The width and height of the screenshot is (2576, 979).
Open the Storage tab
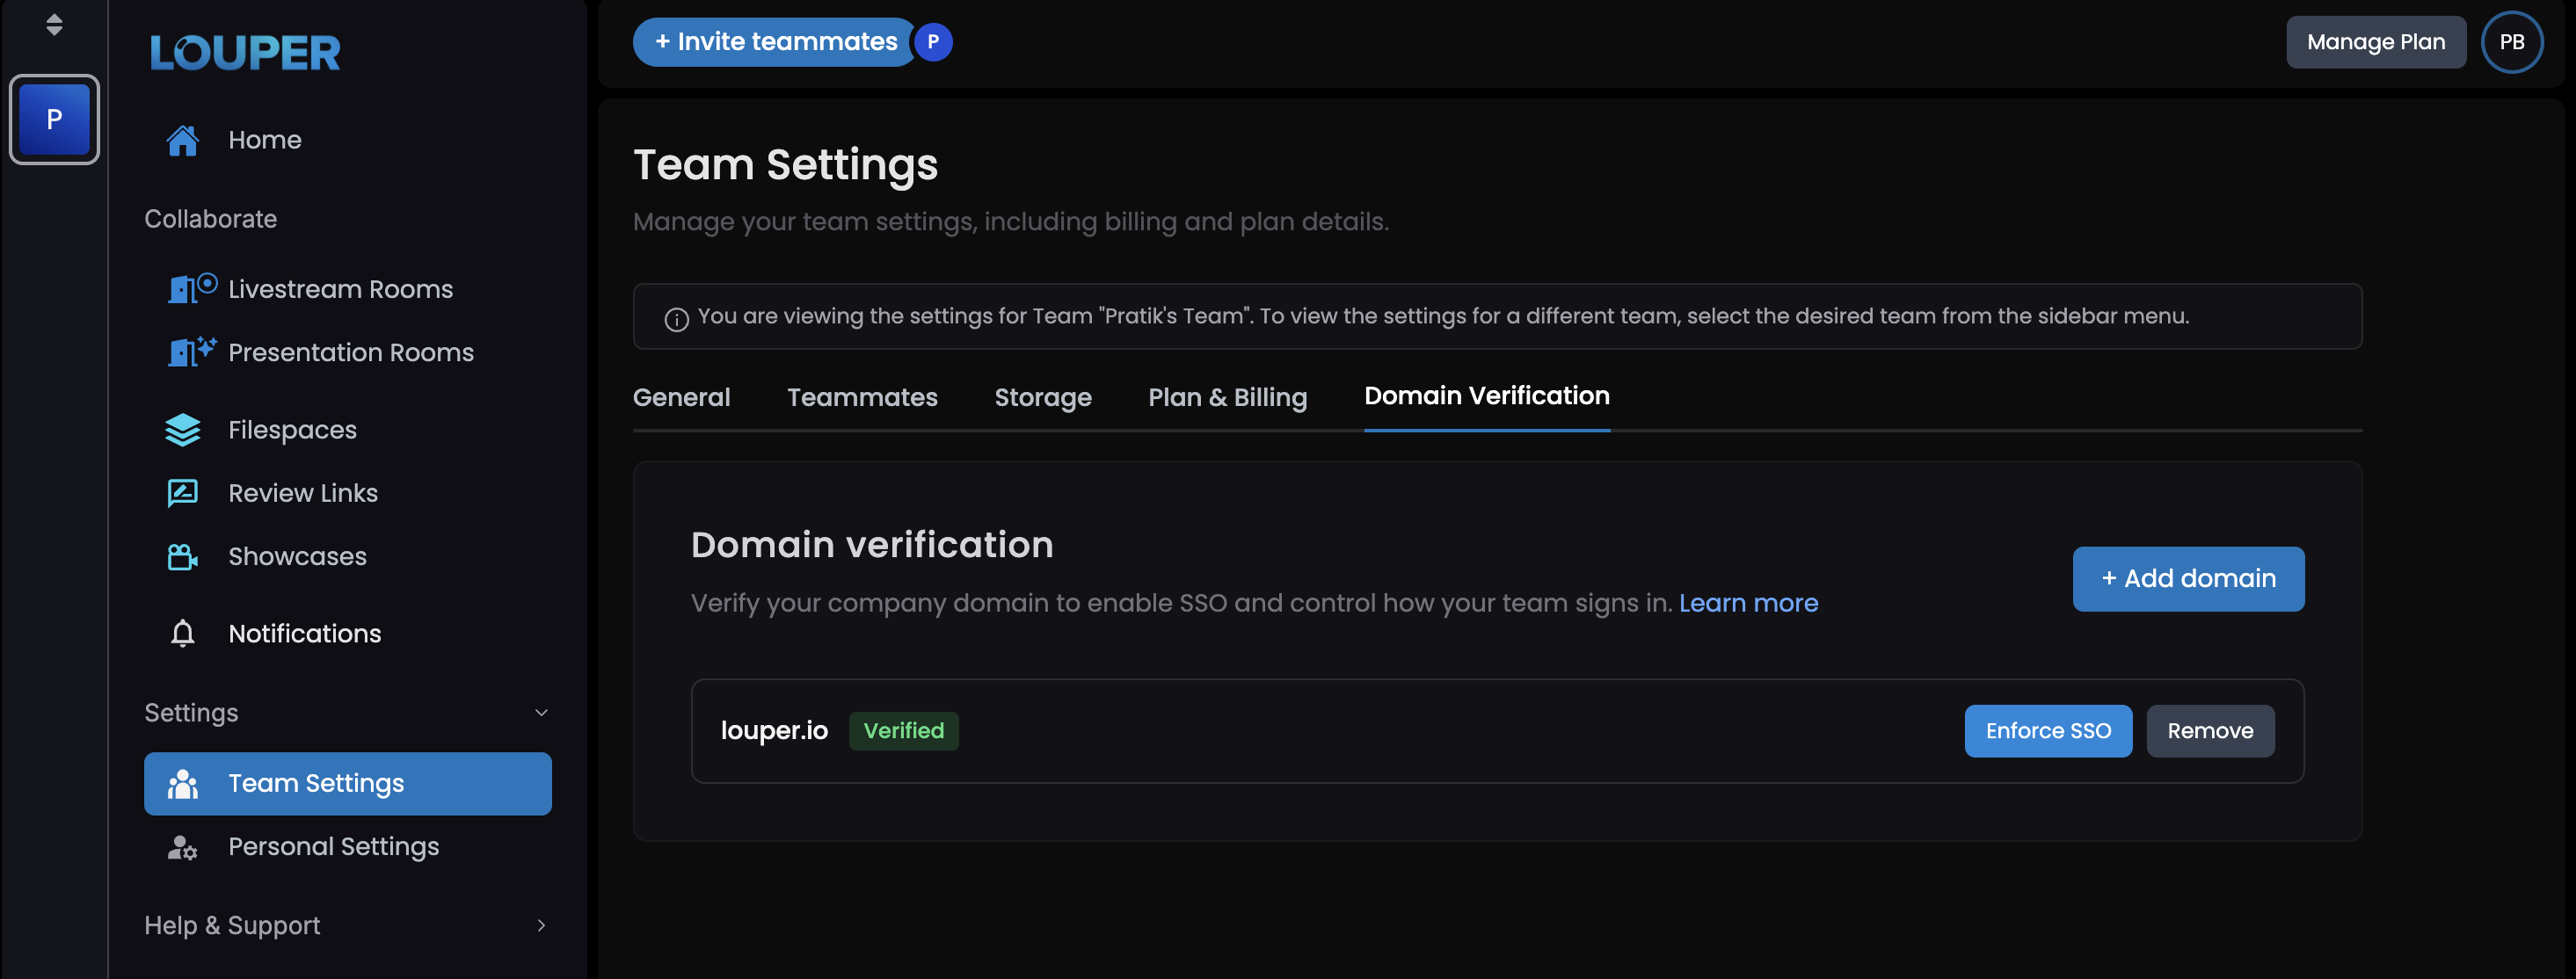(1042, 397)
